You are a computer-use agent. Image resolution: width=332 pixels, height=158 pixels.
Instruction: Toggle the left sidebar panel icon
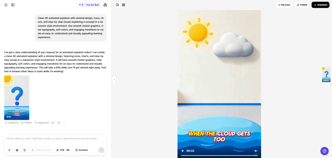click(x=13, y=5)
